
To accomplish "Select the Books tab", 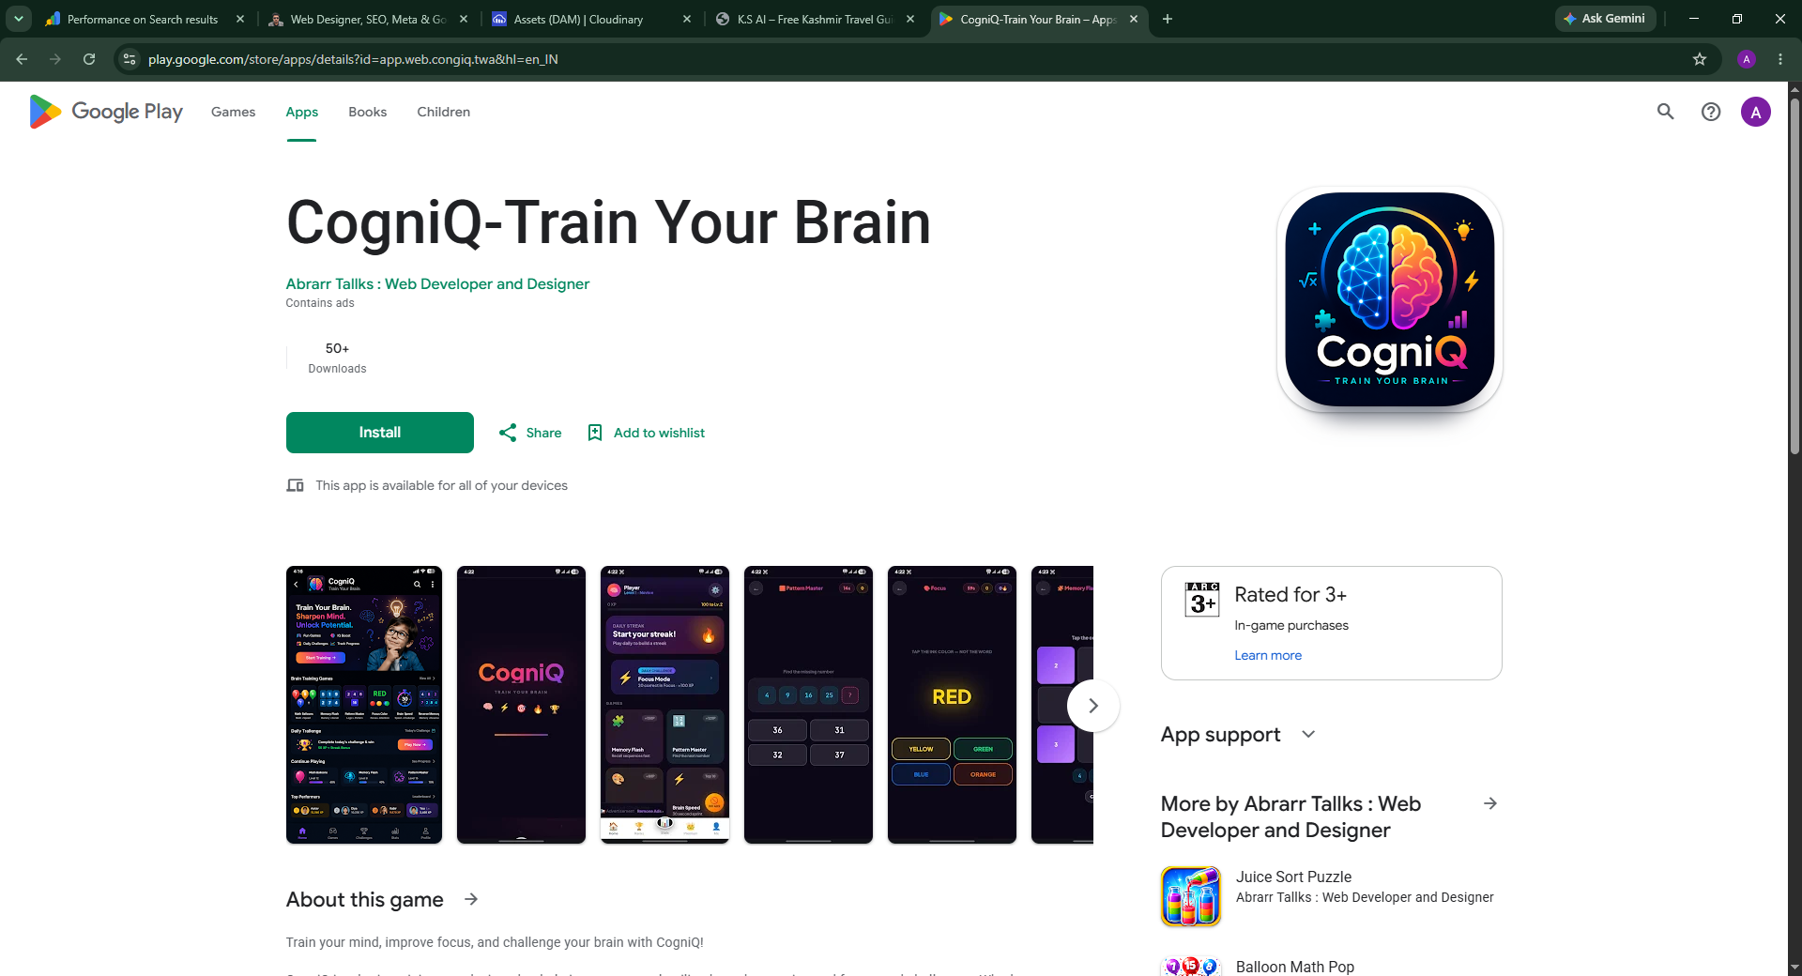I will coord(367,112).
